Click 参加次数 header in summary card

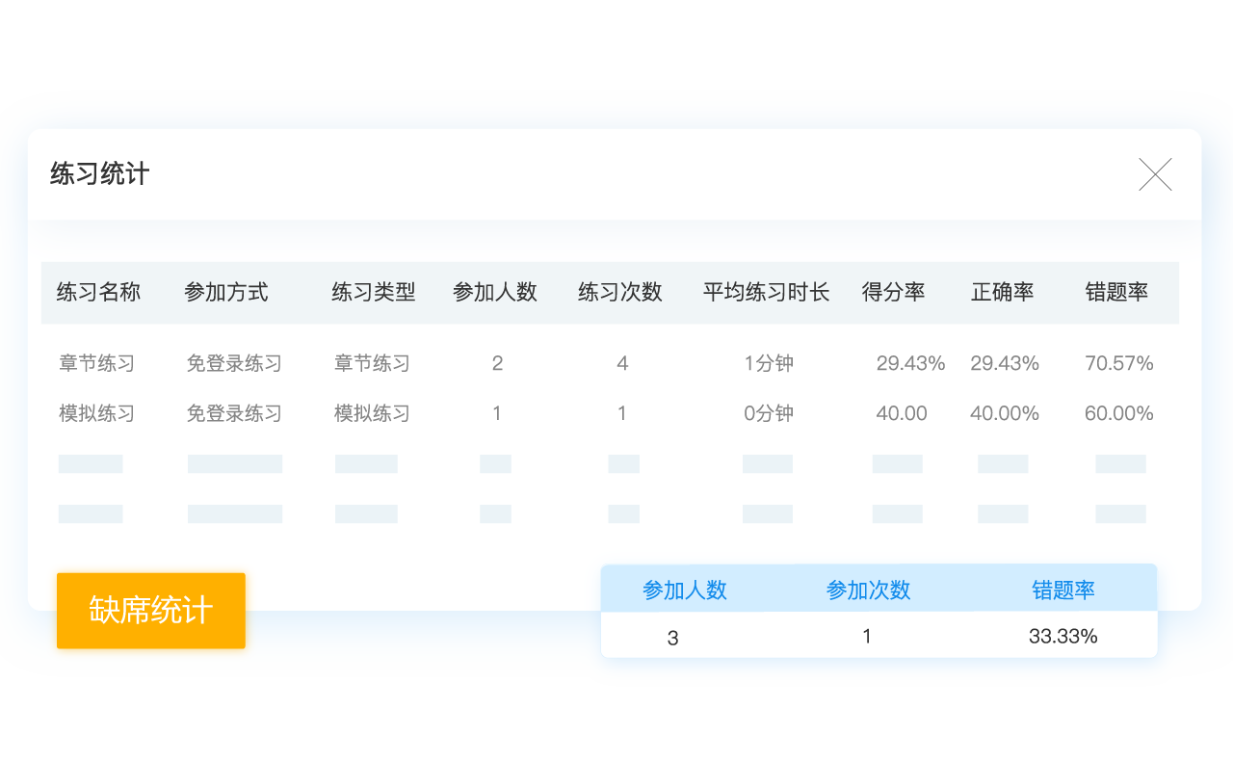[868, 590]
